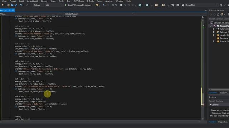
Task: Click the cream-colored circular help icon
Action: tap(163, 5)
